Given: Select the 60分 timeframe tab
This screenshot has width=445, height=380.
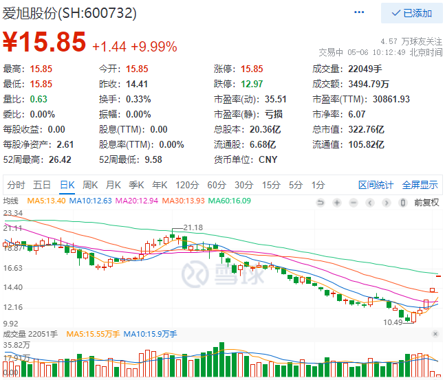Looking at the screenshot, I should (216, 185).
